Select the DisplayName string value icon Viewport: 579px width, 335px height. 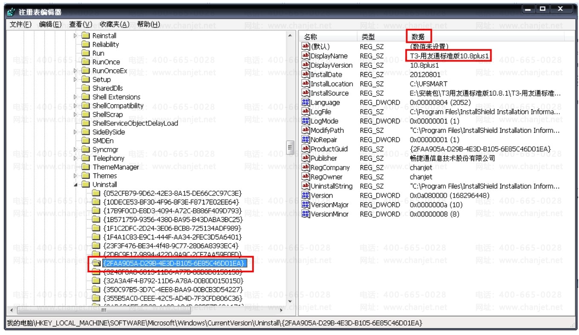pos(306,56)
